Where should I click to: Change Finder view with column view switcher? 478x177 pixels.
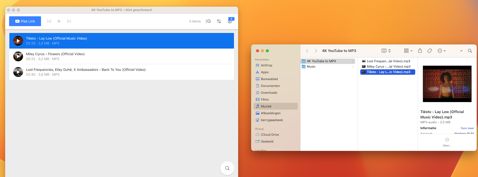tap(386, 51)
